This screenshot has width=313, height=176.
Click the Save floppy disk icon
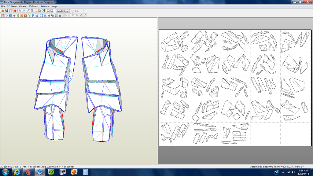click(7, 11)
